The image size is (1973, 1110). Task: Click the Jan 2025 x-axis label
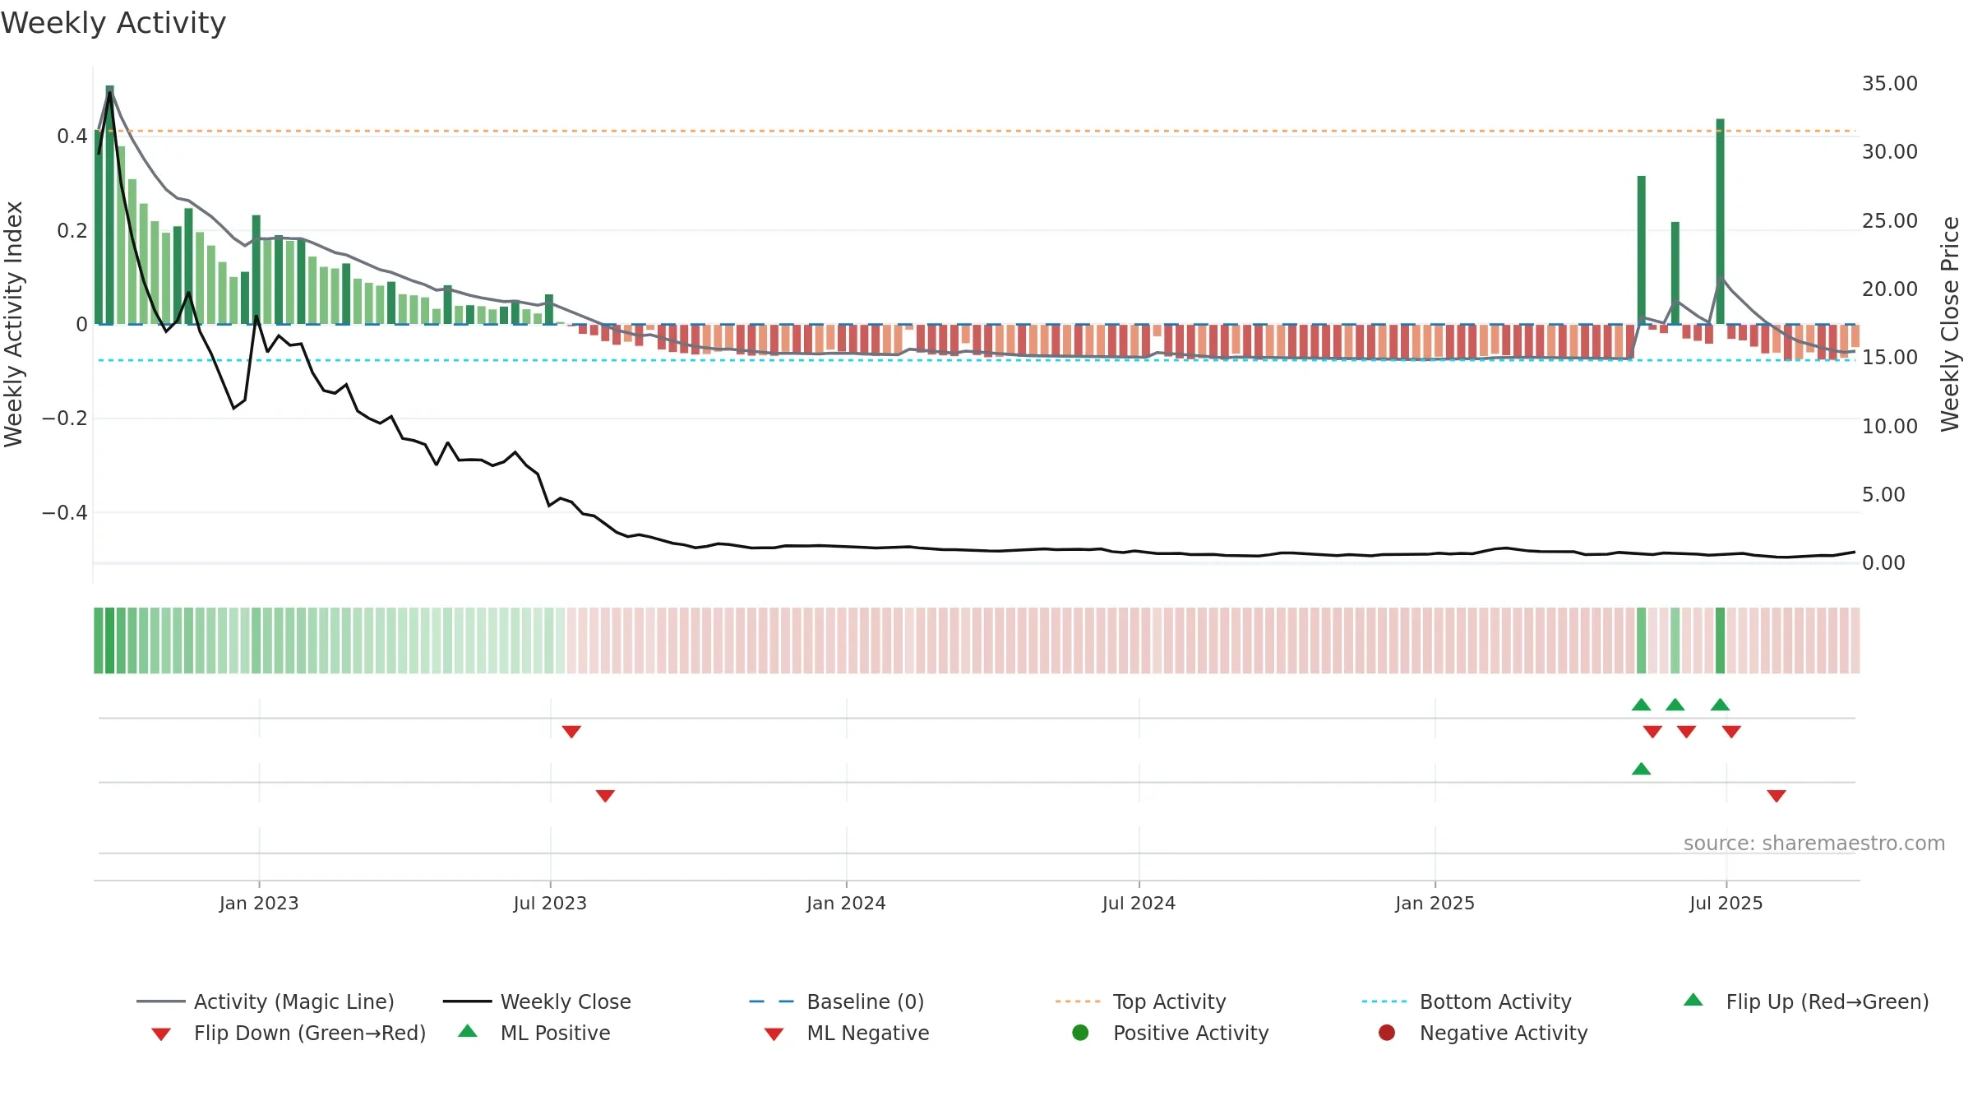(x=1435, y=903)
